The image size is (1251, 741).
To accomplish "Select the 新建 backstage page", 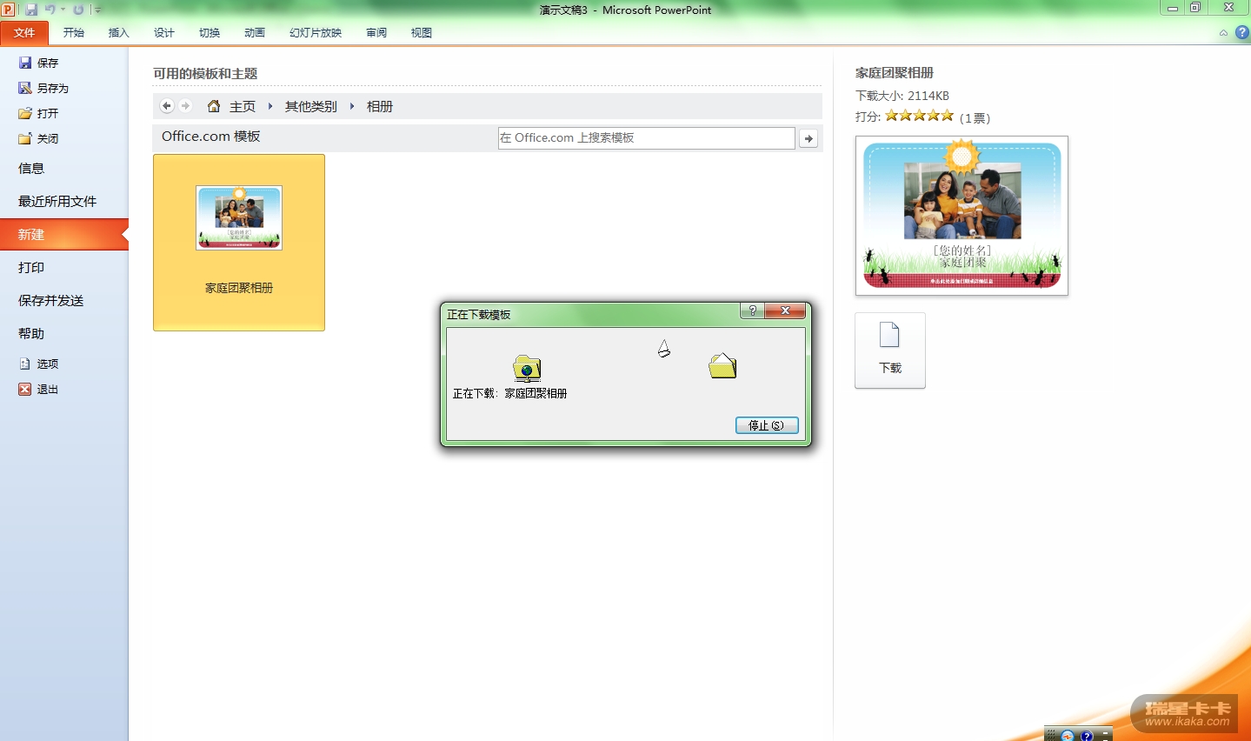I will [x=64, y=235].
